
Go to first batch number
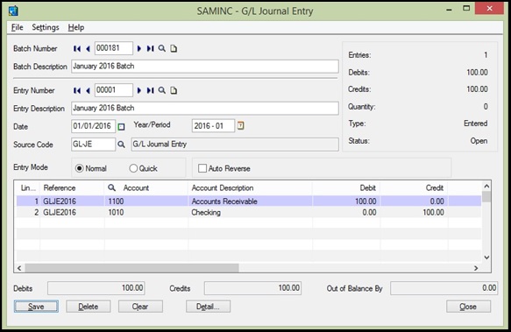pyautogui.click(x=77, y=48)
